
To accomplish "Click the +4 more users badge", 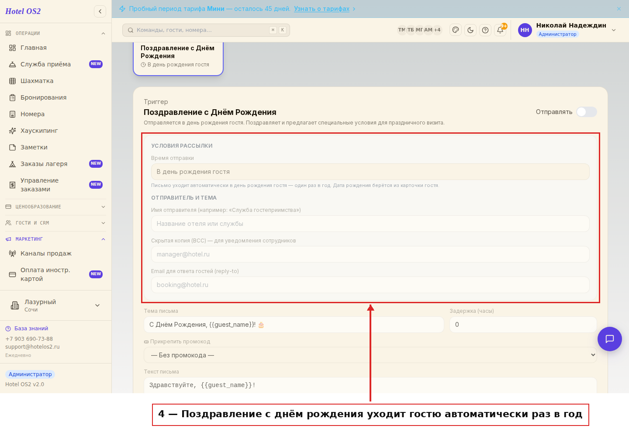I will point(437,30).
